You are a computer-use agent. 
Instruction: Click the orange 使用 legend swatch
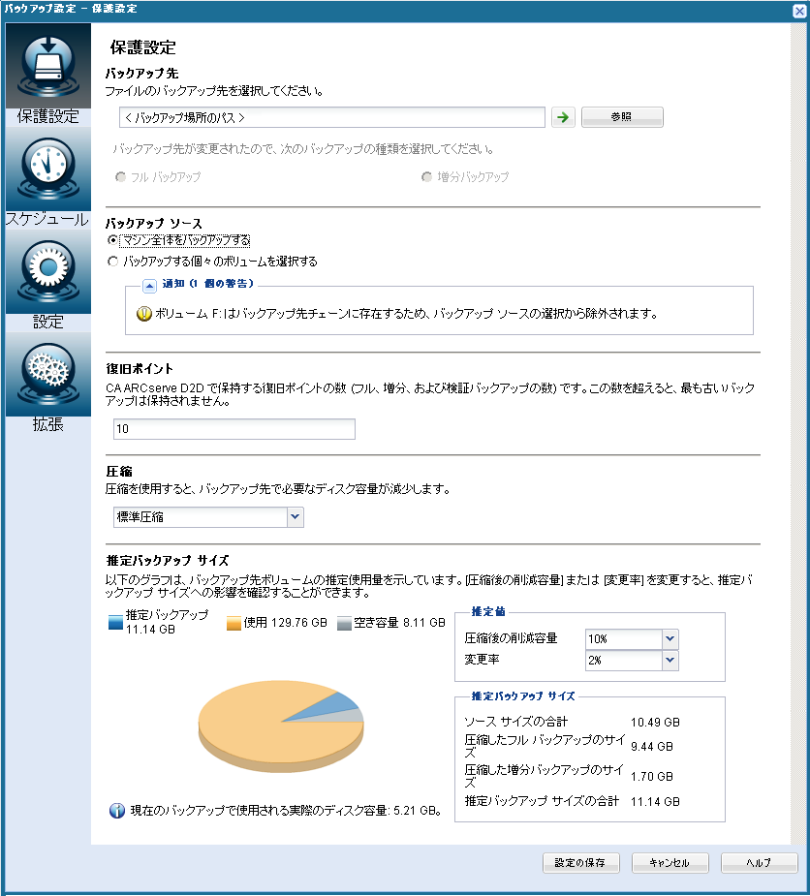tap(234, 623)
